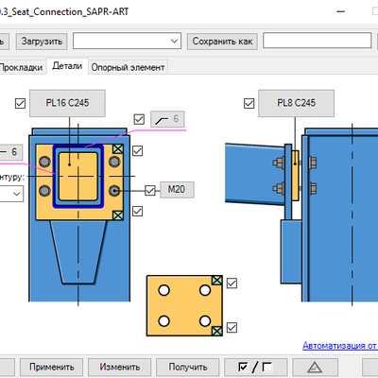The width and height of the screenshot is (378, 378).
Task: Open the contour dropdown at left edge
Action: tap(11, 194)
